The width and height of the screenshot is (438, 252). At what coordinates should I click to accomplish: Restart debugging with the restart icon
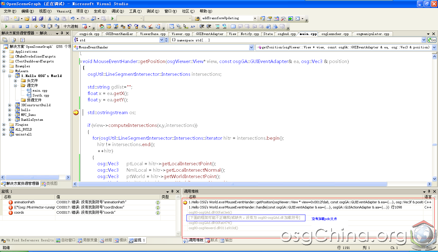[x=27, y=26]
